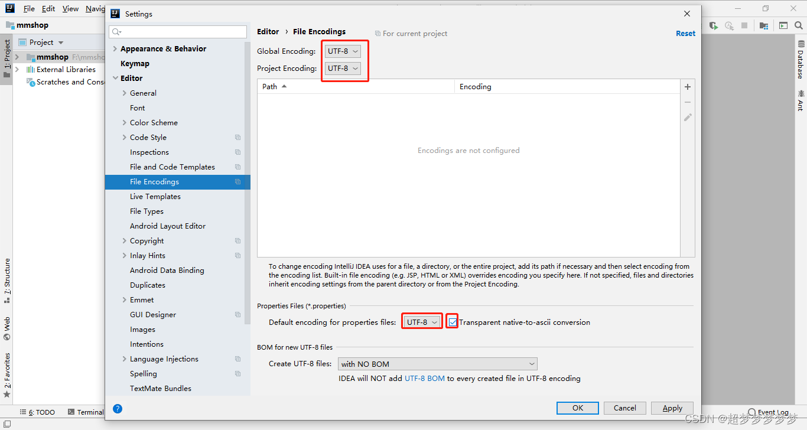Click project-level icon next to Spelling
This screenshot has width=807, height=430.
tap(237, 374)
